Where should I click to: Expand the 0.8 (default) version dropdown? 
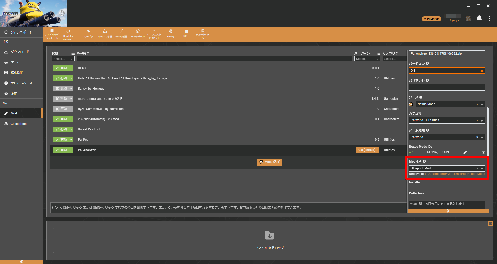(x=377, y=150)
